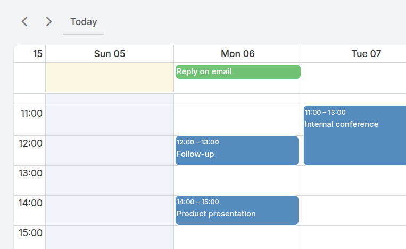The image size is (406, 249).
Task: Select the Sun 05 day header
Action: (x=110, y=54)
